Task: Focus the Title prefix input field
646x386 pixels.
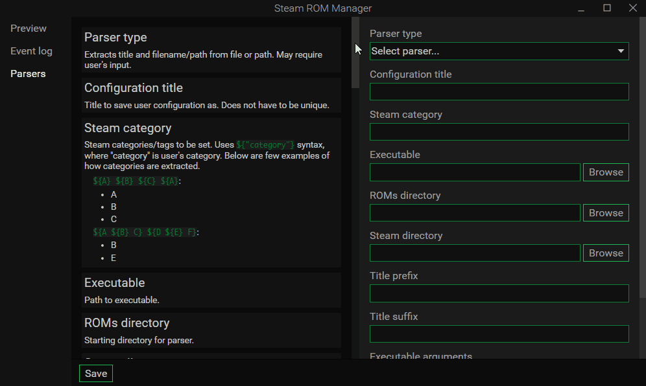Action: click(x=499, y=293)
